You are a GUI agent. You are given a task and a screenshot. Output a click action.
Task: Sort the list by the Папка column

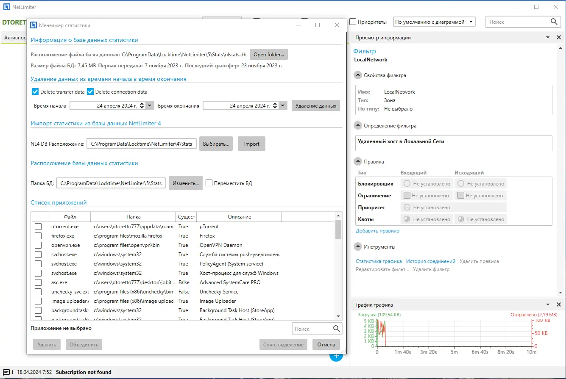pyautogui.click(x=133, y=217)
